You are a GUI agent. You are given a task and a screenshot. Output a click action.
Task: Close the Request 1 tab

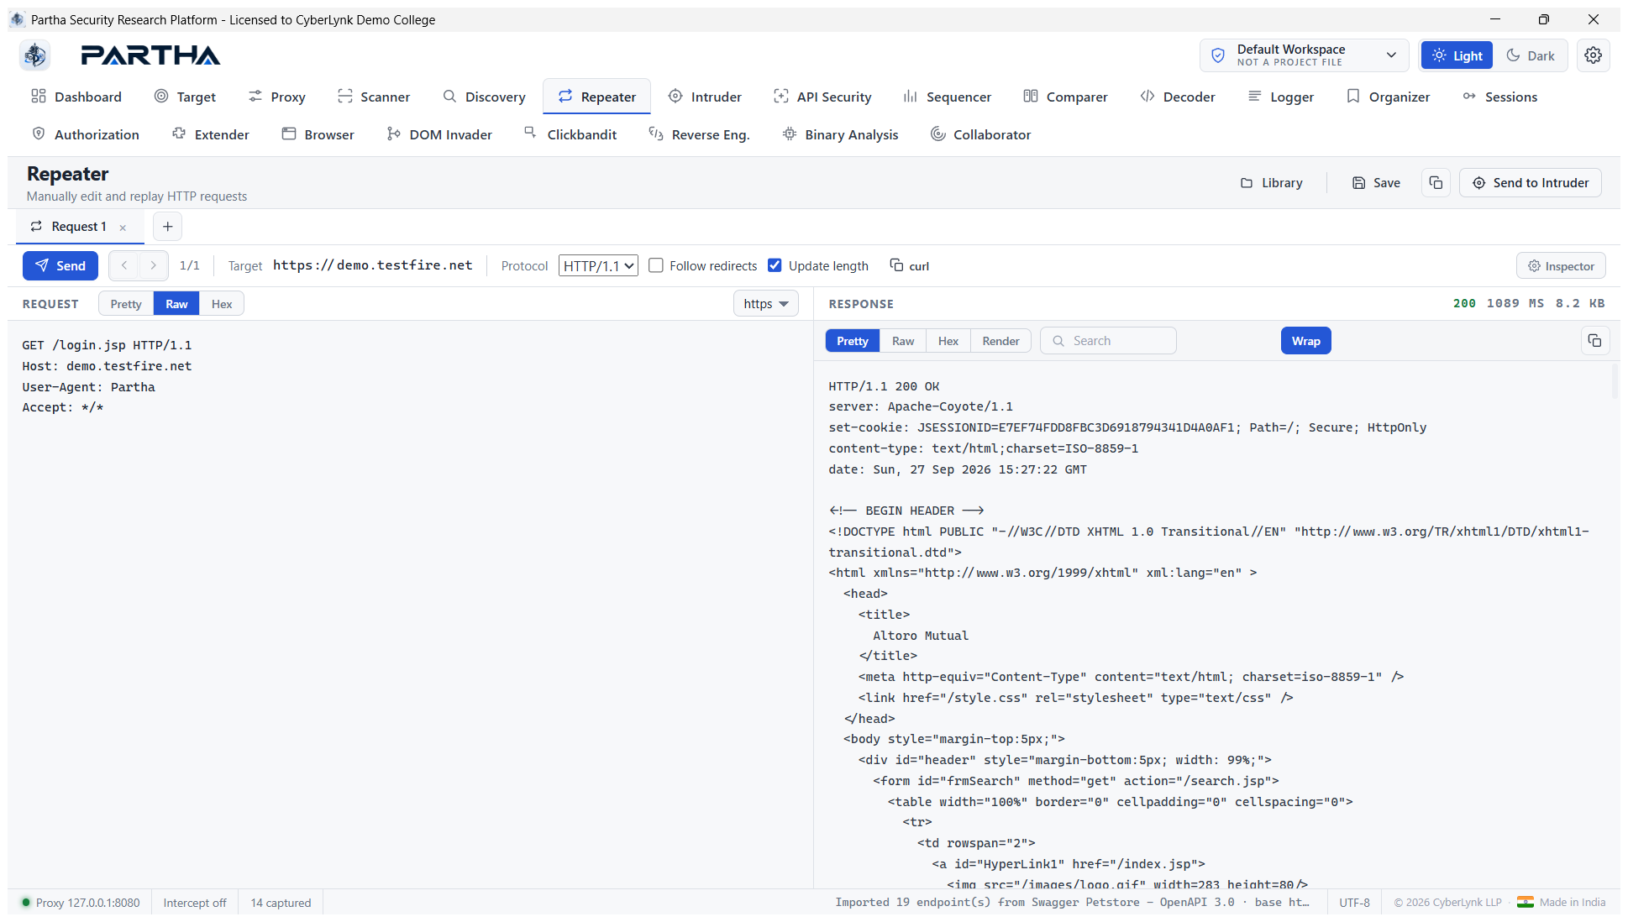[123, 228]
